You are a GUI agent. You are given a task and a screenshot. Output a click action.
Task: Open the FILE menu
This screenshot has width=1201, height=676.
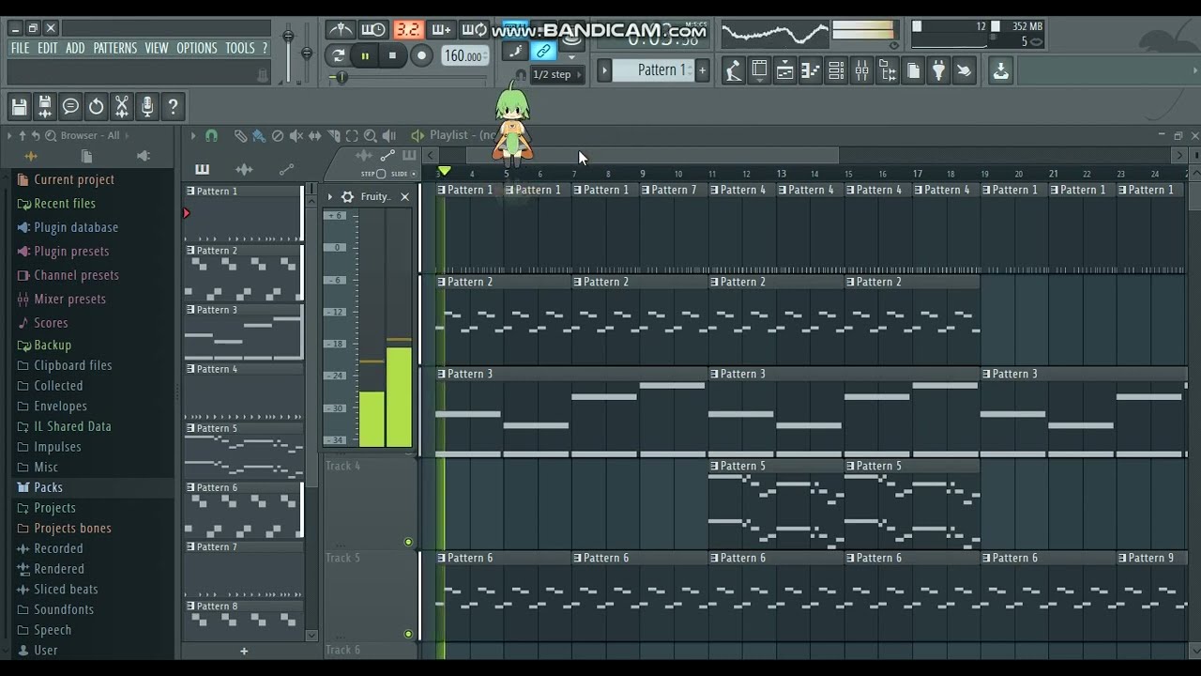(x=20, y=48)
